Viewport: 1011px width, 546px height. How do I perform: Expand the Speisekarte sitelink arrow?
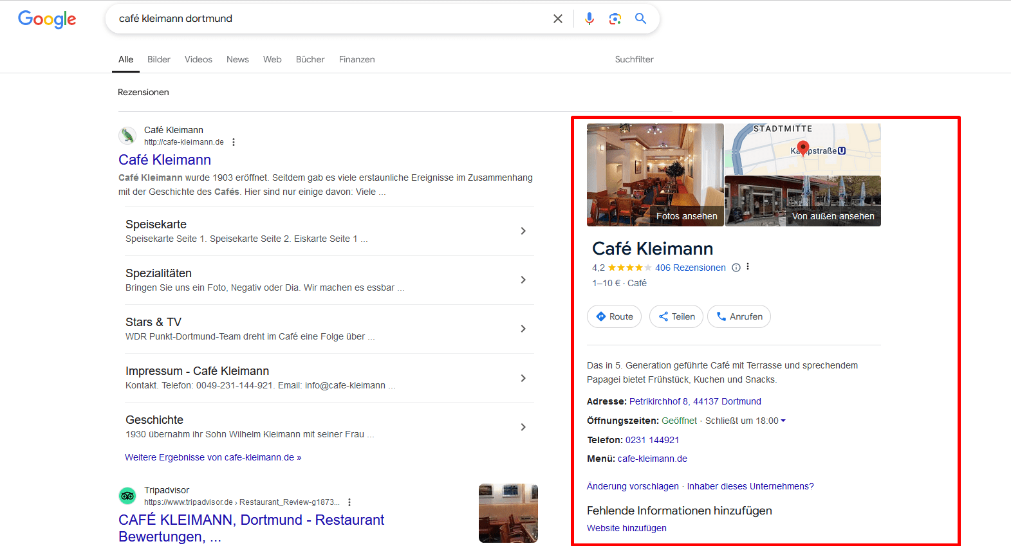523,231
